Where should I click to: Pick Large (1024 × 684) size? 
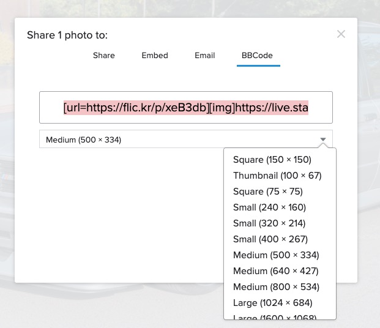tap(273, 303)
